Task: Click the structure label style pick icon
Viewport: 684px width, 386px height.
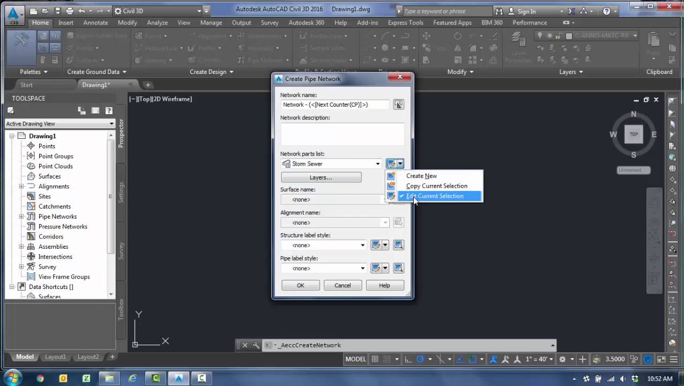Action: click(x=398, y=245)
